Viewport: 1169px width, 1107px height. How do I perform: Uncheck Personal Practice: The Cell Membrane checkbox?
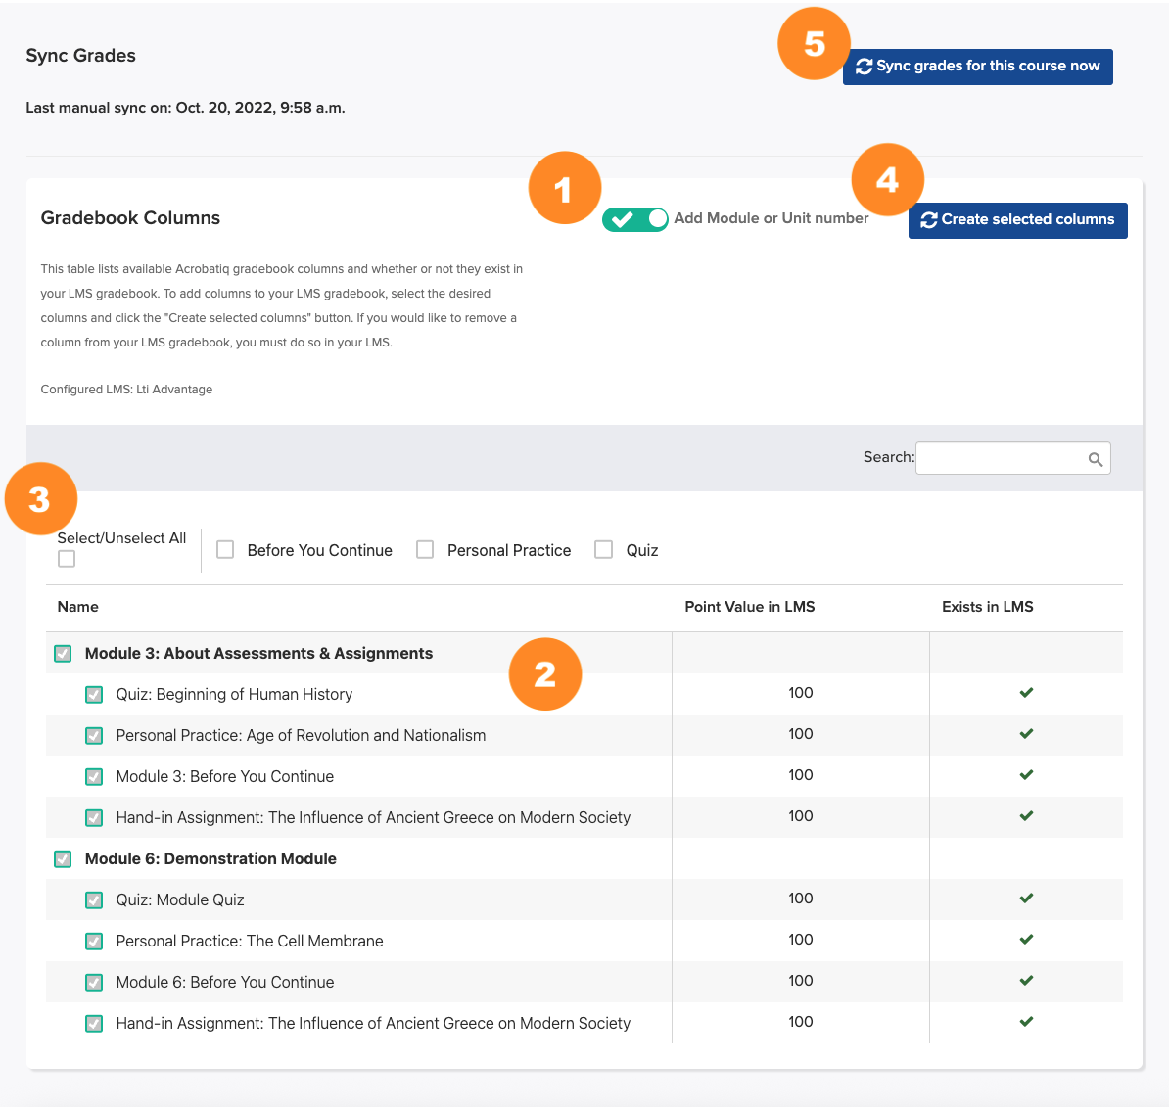click(x=94, y=941)
